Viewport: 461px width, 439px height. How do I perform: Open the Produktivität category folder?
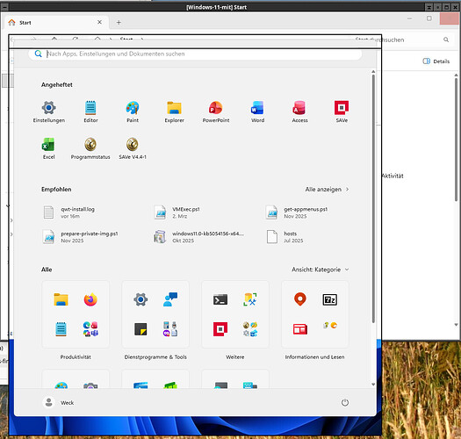[x=76, y=314]
